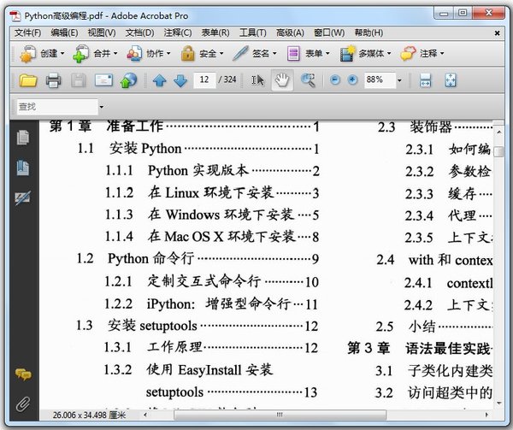The height and width of the screenshot is (430, 513).
Task: Open a file with the folder icon
Action: [28, 80]
